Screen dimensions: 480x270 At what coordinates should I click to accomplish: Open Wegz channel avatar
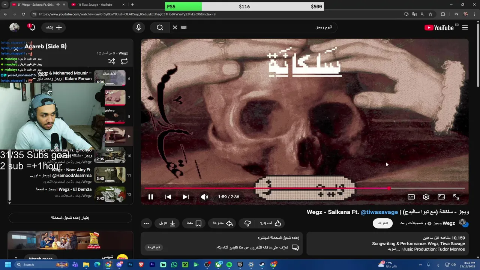tap(463, 223)
